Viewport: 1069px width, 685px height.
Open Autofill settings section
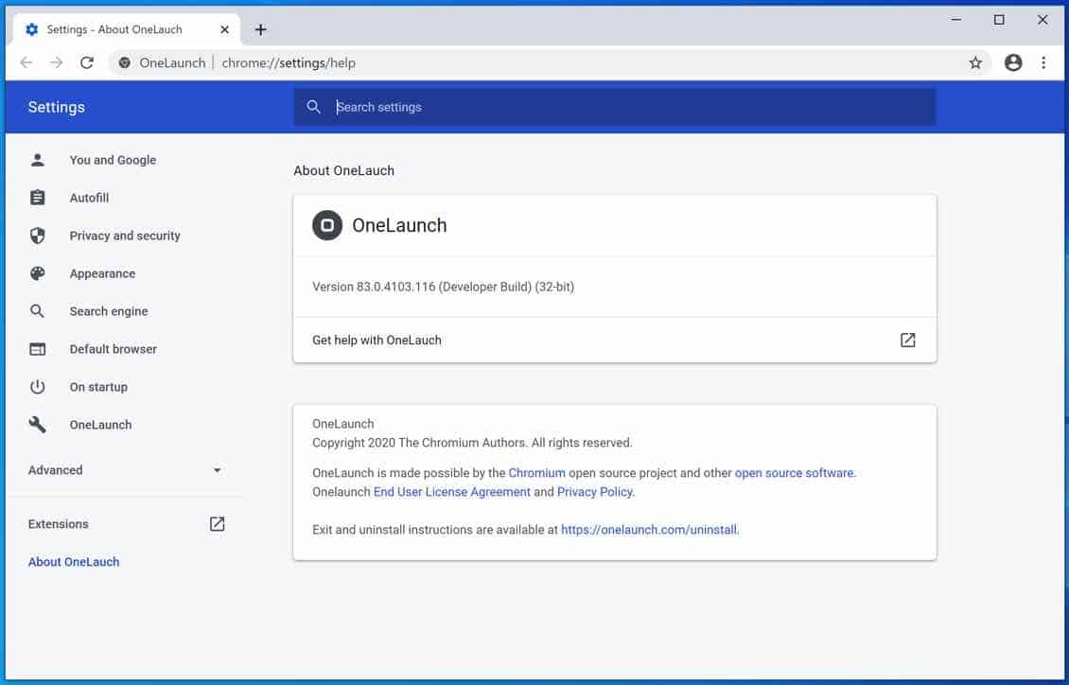tap(89, 198)
